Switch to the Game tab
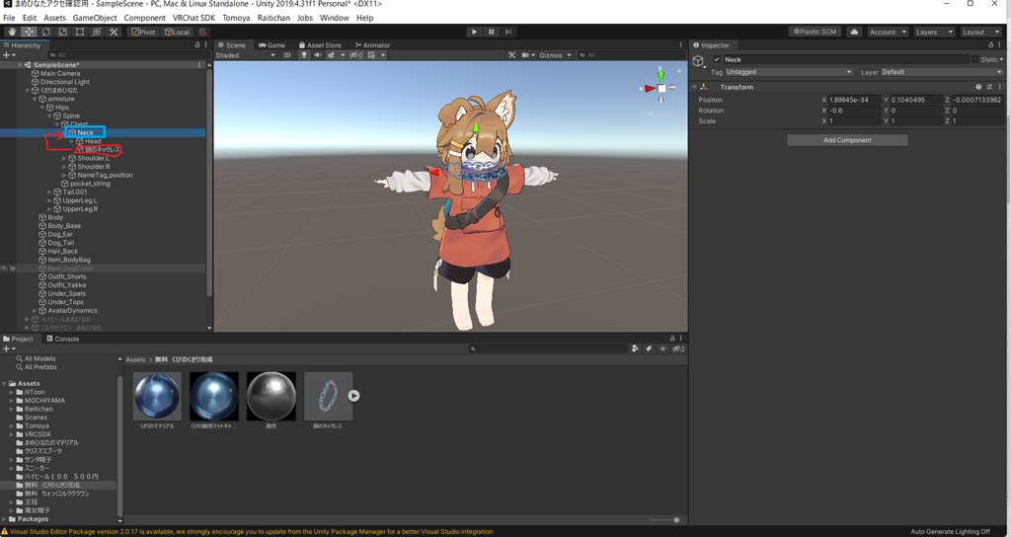 tap(272, 45)
